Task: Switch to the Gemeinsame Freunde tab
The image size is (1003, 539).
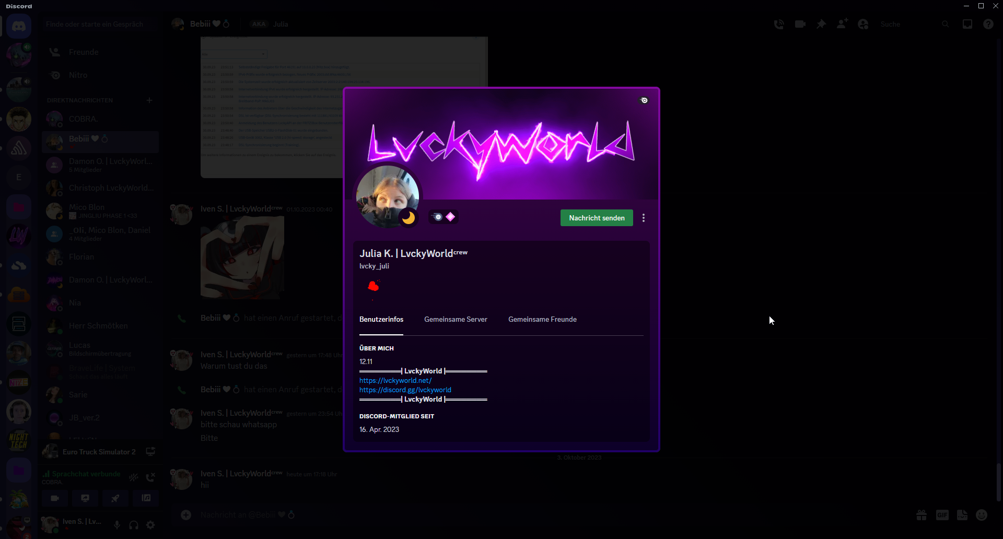Action: (x=542, y=319)
